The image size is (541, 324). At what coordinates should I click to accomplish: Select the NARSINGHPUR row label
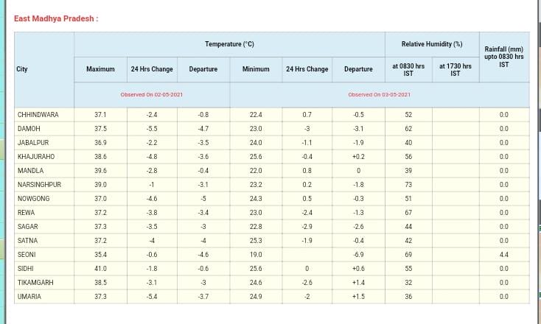(38, 185)
